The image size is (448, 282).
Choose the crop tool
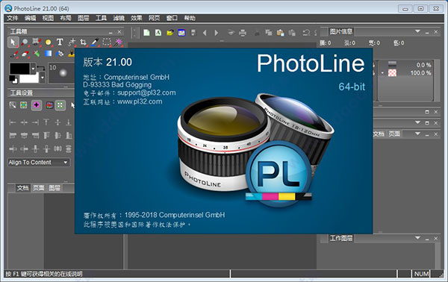coord(83,43)
